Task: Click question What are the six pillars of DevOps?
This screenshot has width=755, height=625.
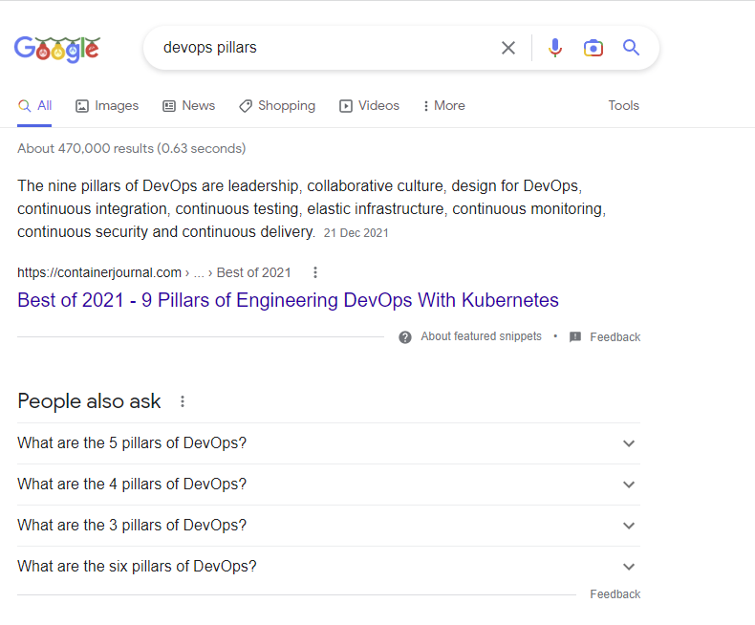Action: pos(137,567)
